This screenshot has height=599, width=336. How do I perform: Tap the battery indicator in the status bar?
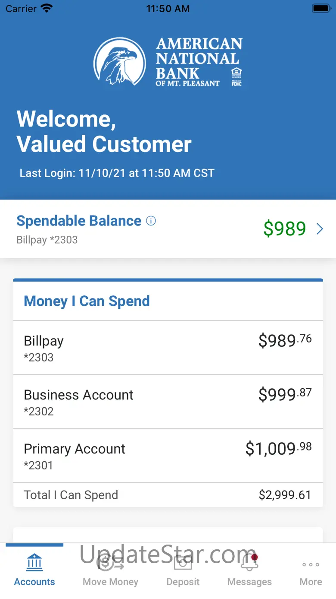(x=320, y=8)
